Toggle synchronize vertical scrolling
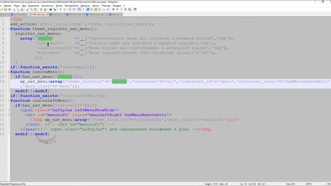The image size is (331, 186). 70,9
